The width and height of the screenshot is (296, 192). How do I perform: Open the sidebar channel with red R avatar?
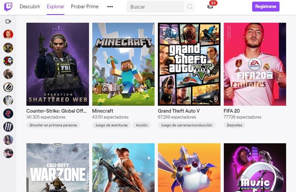(x=8, y=114)
